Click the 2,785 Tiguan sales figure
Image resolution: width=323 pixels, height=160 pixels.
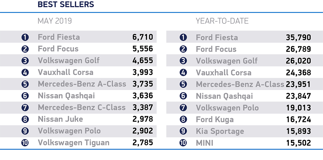tap(143, 143)
